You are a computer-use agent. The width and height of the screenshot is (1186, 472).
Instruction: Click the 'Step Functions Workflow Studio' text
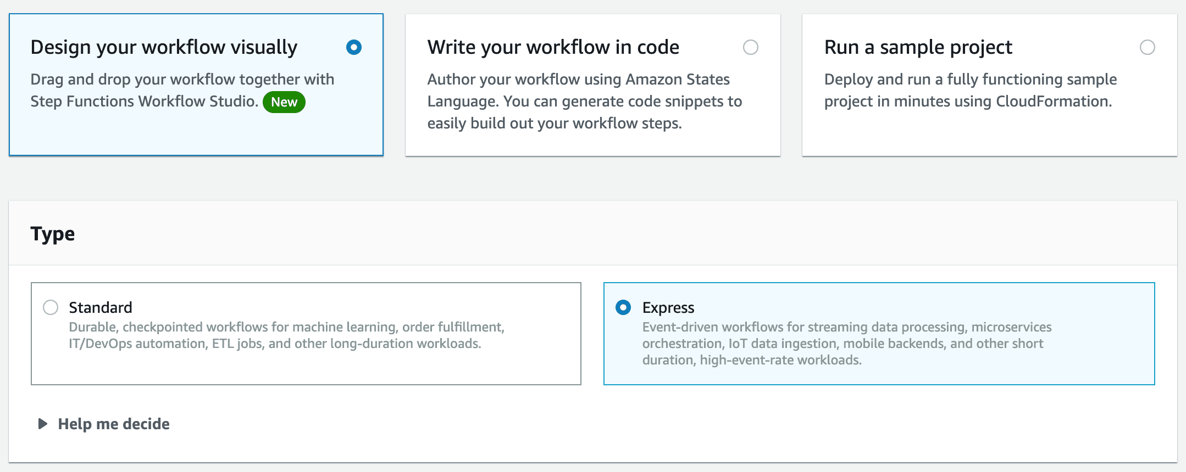pos(144,102)
